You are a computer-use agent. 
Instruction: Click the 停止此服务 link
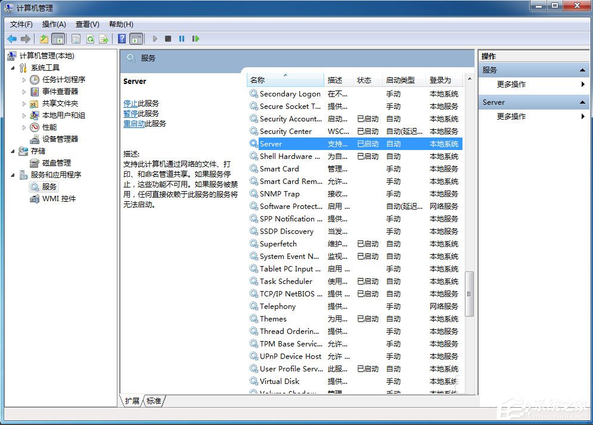pos(132,103)
